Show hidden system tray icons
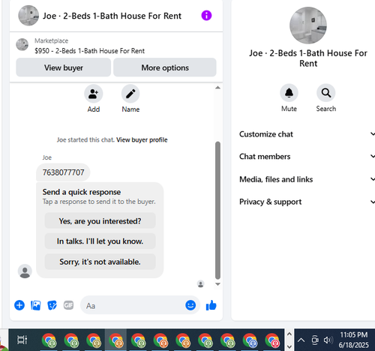This screenshot has height=351, width=375. point(301,340)
